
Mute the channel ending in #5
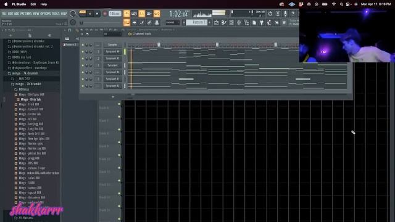point(83,59)
